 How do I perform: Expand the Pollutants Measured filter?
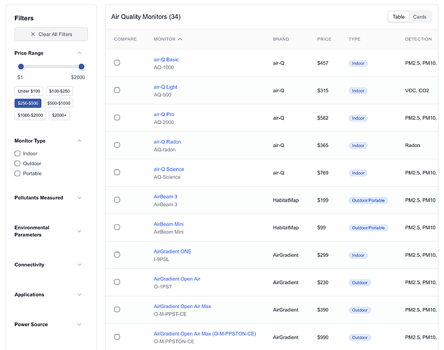pos(79,198)
